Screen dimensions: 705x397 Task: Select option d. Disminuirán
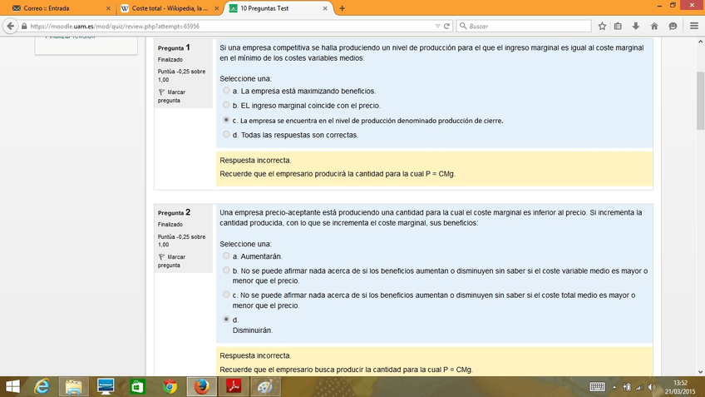click(226, 319)
